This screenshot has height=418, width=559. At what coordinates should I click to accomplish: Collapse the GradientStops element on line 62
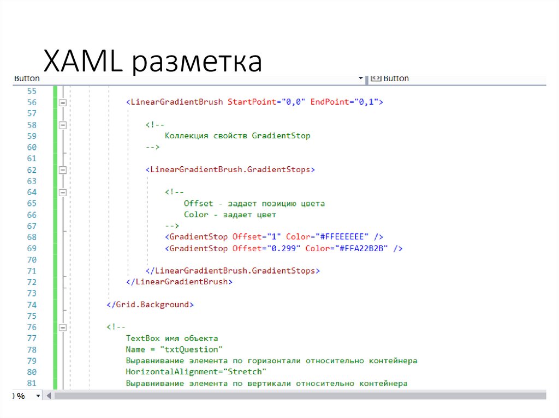64,169
